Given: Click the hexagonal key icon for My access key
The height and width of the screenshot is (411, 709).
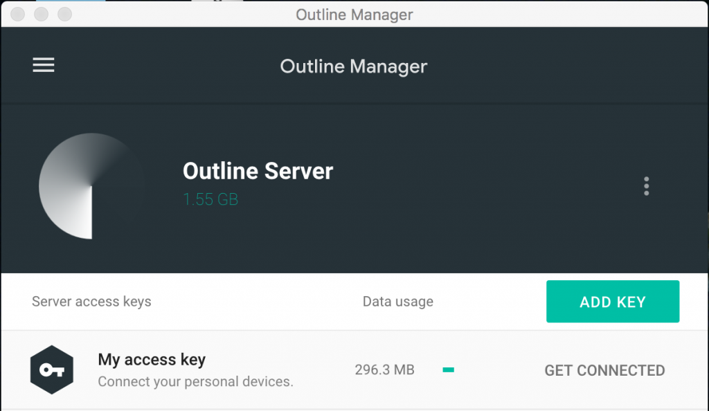Looking at the screenshot, I should point(51,369).
